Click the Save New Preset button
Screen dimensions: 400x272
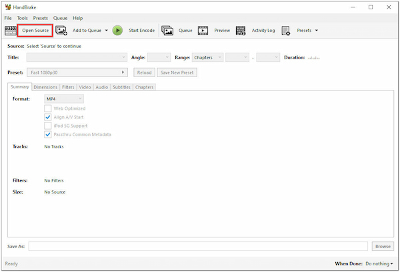pos(177,72)
